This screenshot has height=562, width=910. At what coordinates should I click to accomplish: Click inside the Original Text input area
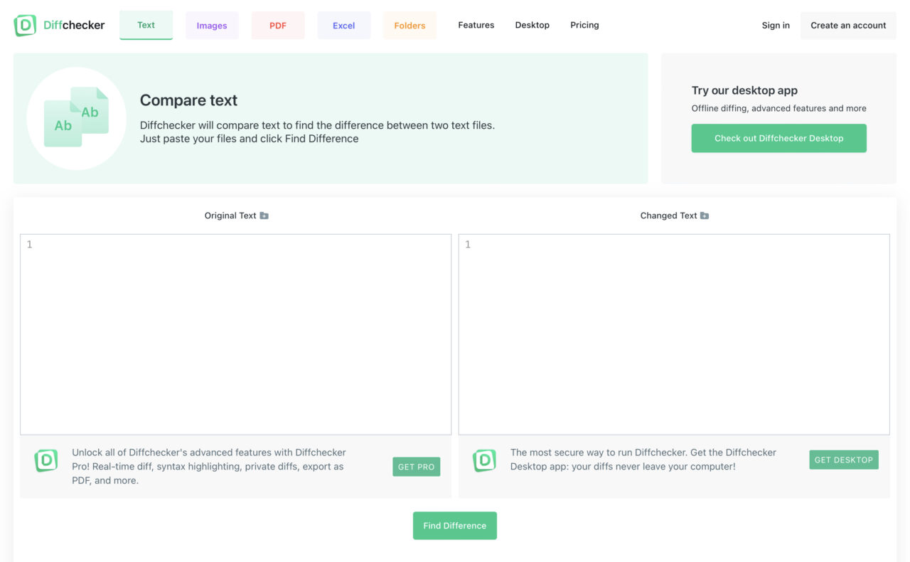tap(235, 334)
